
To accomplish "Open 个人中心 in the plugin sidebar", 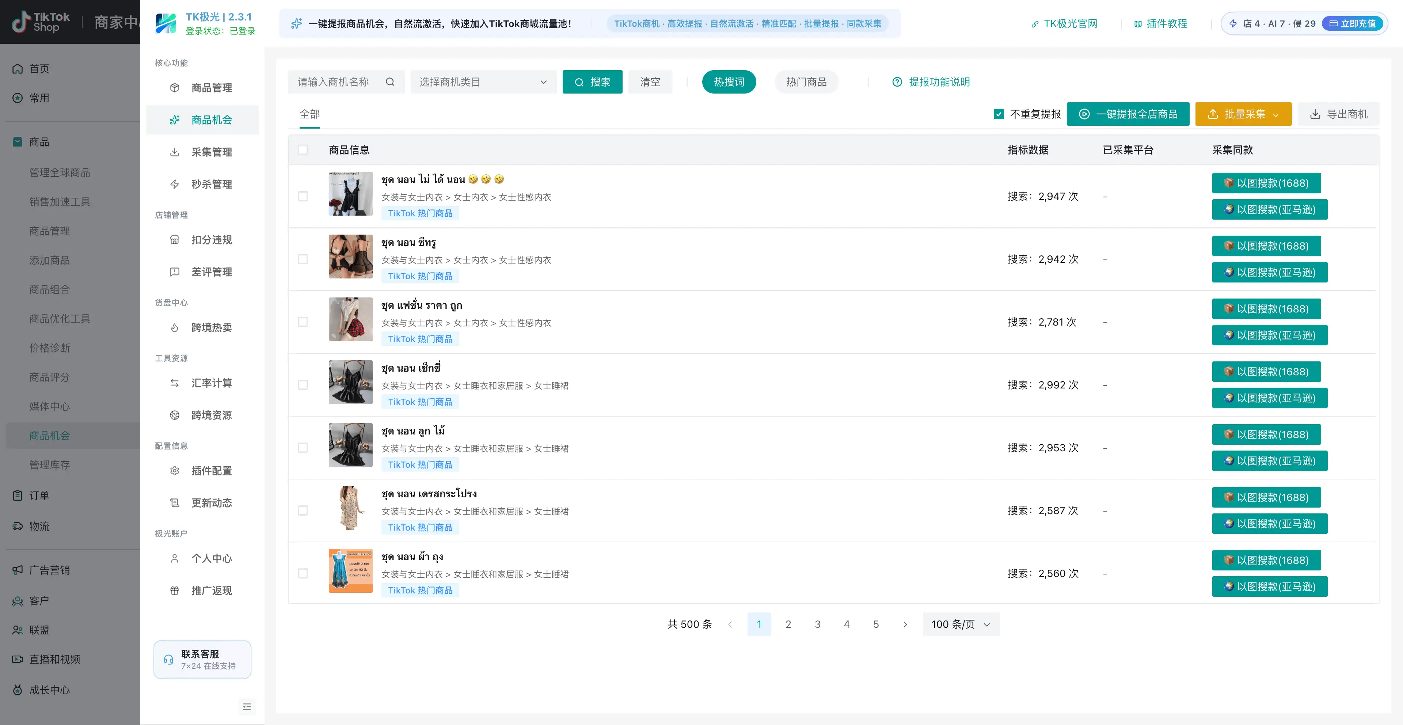I will tap(202, 558).
